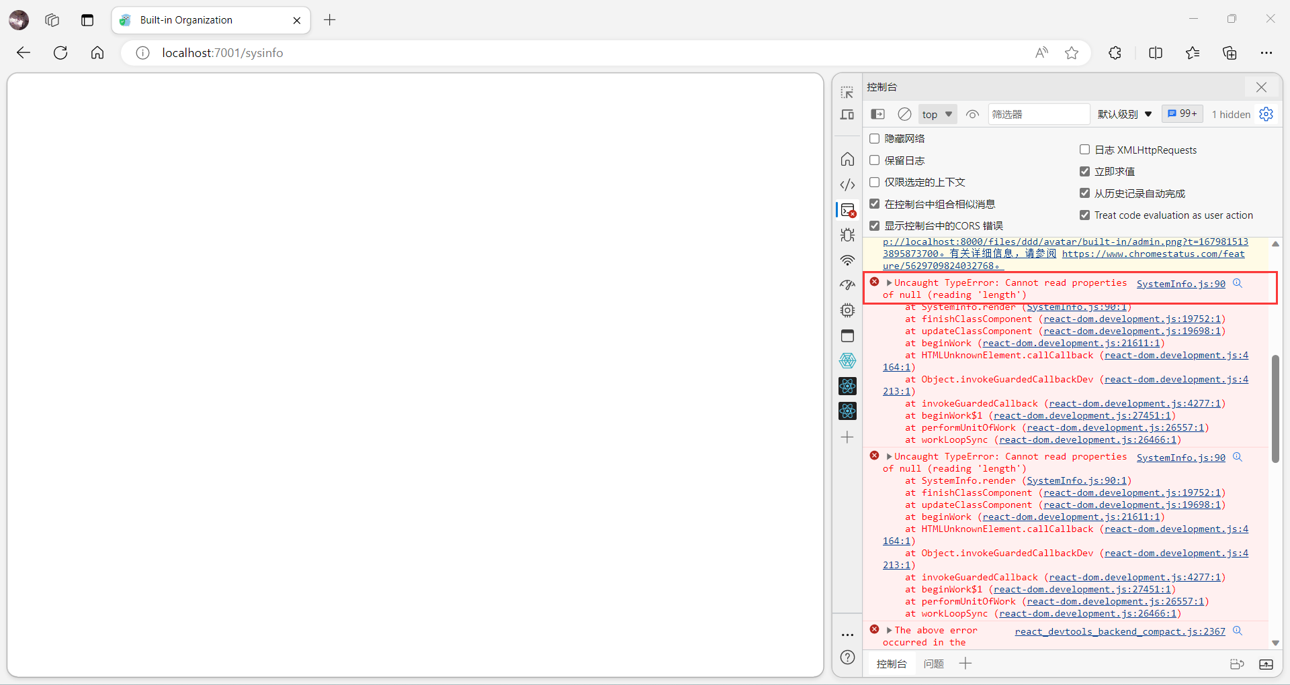Screen dimensions: 1290x685
Task: Open the top context dropdown
Action: click(x=937, y=114)
